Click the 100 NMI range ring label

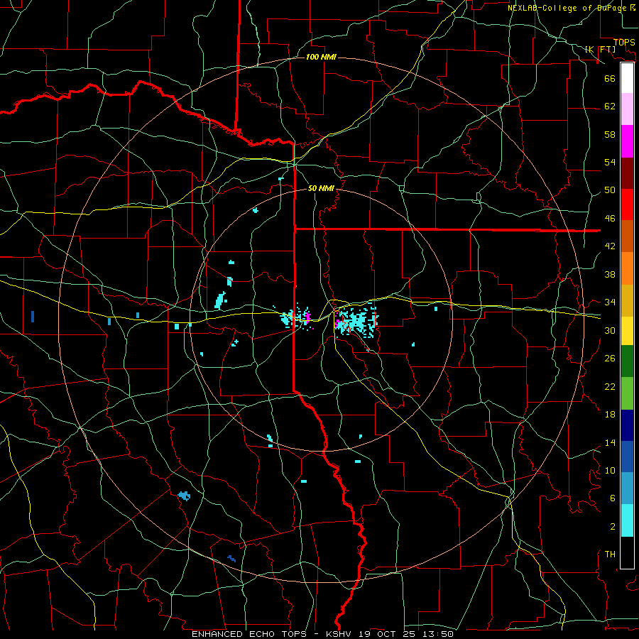(321, 57)
